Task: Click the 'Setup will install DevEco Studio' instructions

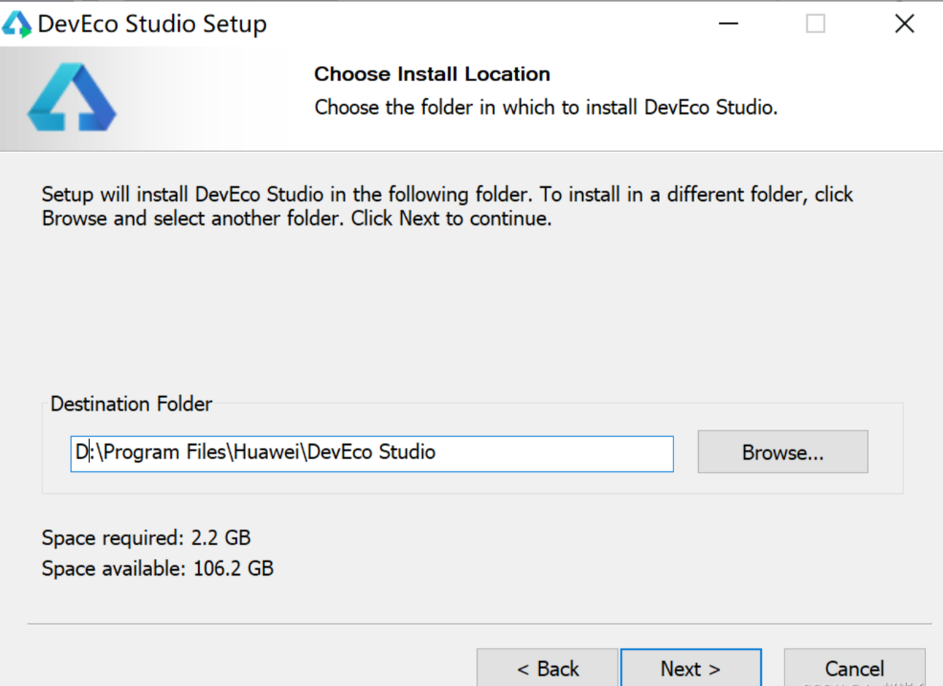Action: tap(447, 206)
